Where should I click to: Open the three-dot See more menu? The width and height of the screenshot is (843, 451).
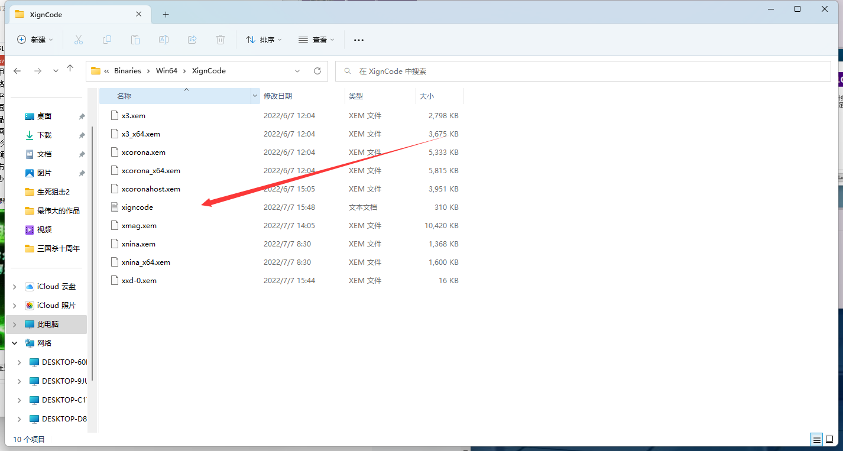(358, 40)
